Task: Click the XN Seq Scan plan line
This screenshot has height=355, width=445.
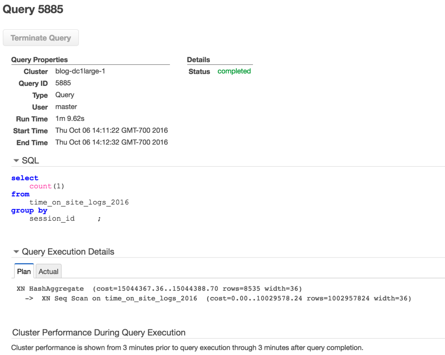Action: point(218,298)
